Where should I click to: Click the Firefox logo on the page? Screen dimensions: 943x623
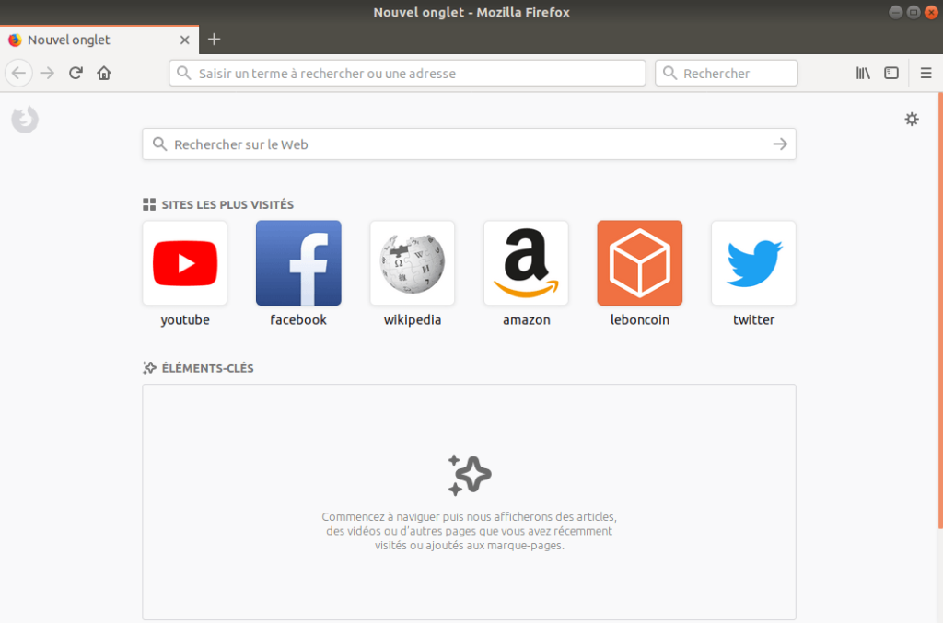click(25, 120)
